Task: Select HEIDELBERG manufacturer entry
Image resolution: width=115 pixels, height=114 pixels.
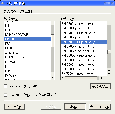Action: (27, 57)
